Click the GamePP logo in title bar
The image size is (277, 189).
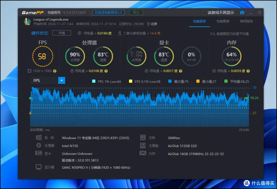[x=33, y=13]
